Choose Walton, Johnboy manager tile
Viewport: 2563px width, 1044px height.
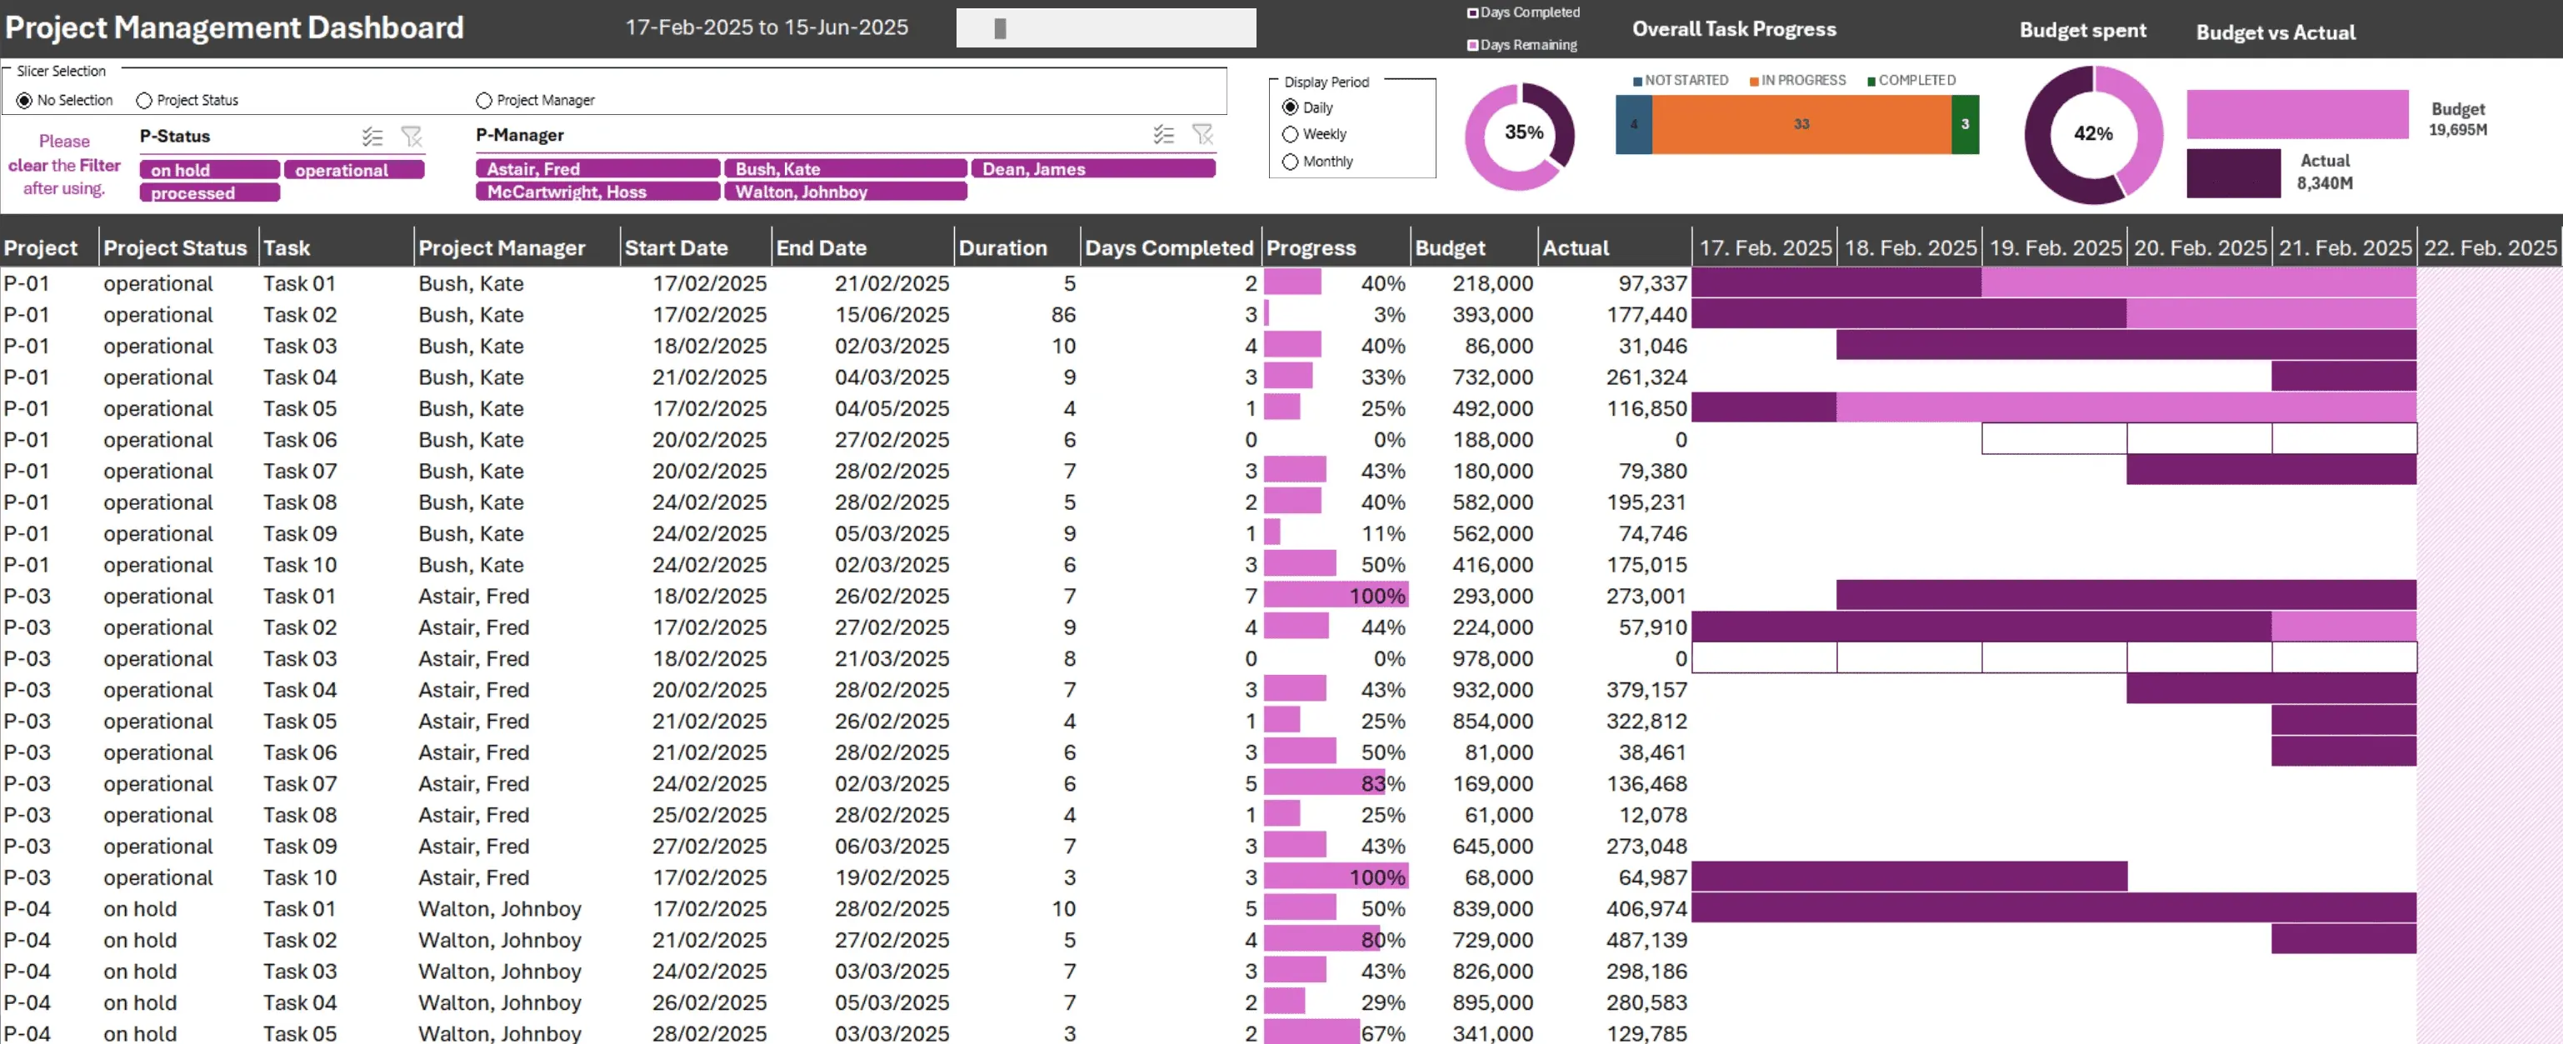coord(846,191)
